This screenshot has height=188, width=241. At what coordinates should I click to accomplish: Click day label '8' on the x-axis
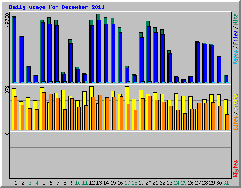[65, 183]
